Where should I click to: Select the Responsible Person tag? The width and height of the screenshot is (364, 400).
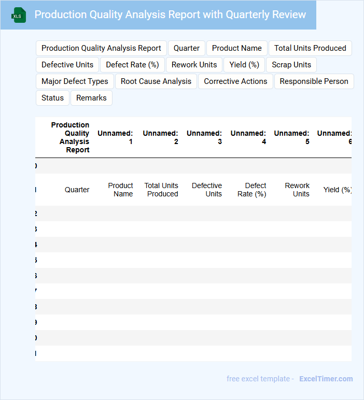point(314,81)
